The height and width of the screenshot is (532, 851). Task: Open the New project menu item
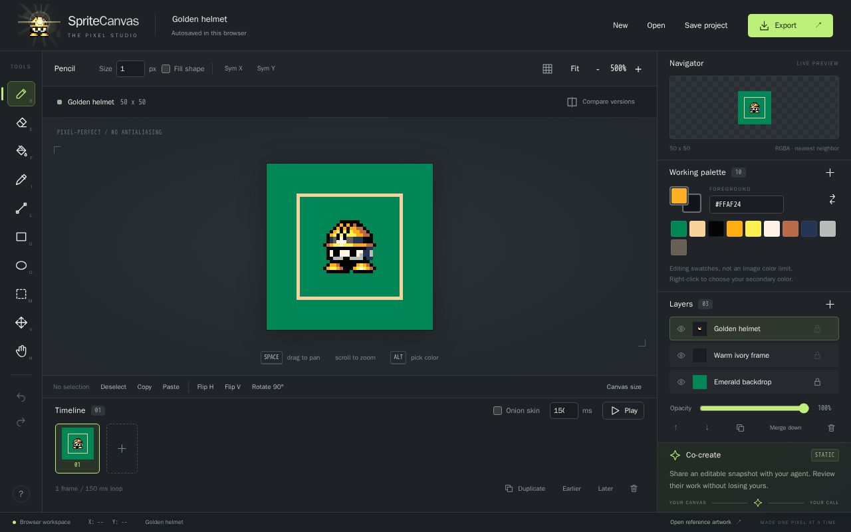pos(620,25)
